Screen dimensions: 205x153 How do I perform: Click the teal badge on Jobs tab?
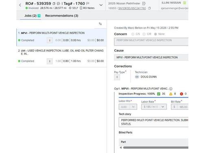click(x=39, y=16)
